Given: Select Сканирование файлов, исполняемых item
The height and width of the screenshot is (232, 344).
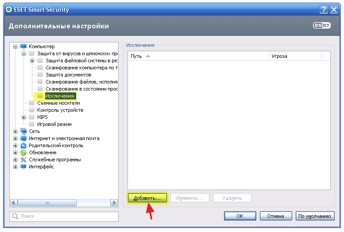Looking at the screenshot, I should point(81,82).
